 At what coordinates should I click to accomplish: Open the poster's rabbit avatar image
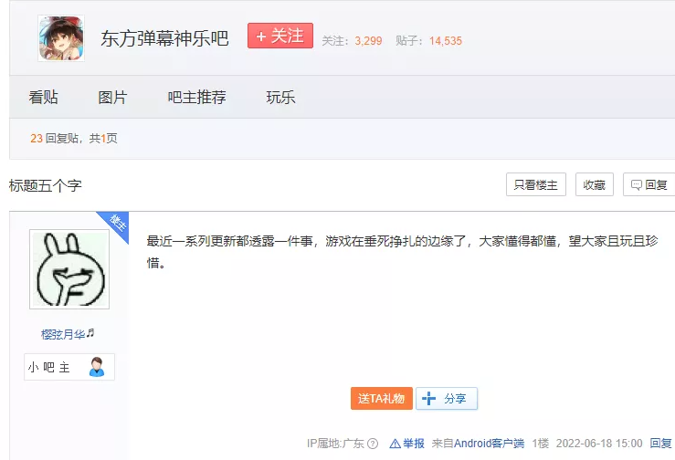(x=69, y=268)
